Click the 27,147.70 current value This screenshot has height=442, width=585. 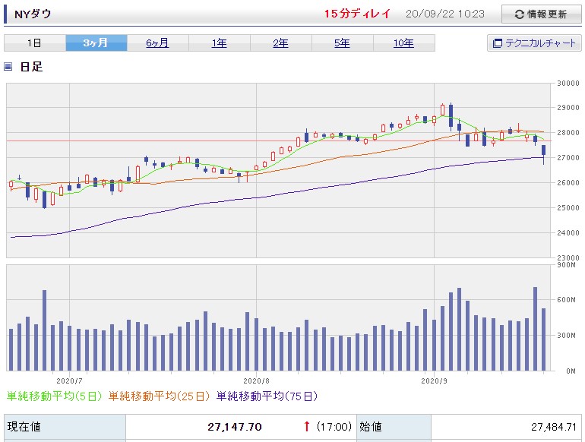coord(235,427)
